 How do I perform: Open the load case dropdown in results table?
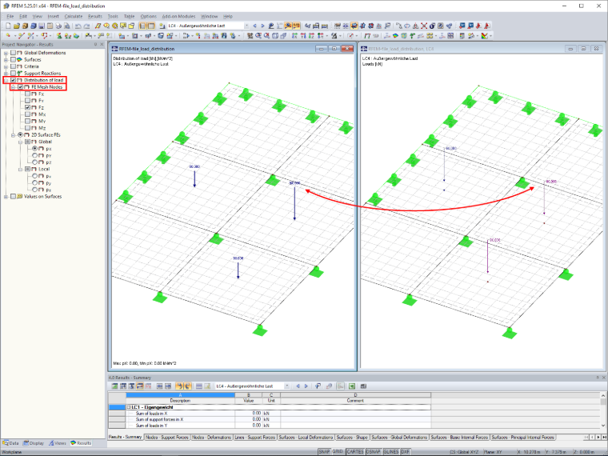point(287,386)
